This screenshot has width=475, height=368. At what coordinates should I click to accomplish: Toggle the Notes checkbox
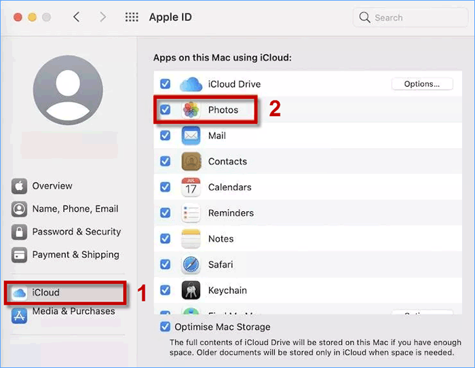pyautogui.click(x=165, y=238)
